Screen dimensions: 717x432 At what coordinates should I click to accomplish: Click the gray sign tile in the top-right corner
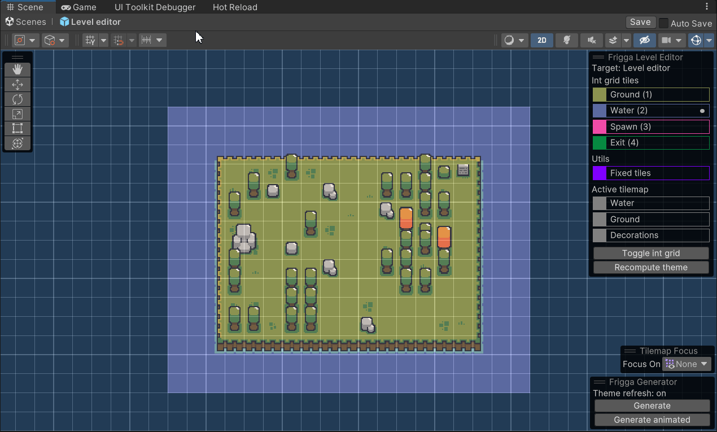[x=463, y=170]
